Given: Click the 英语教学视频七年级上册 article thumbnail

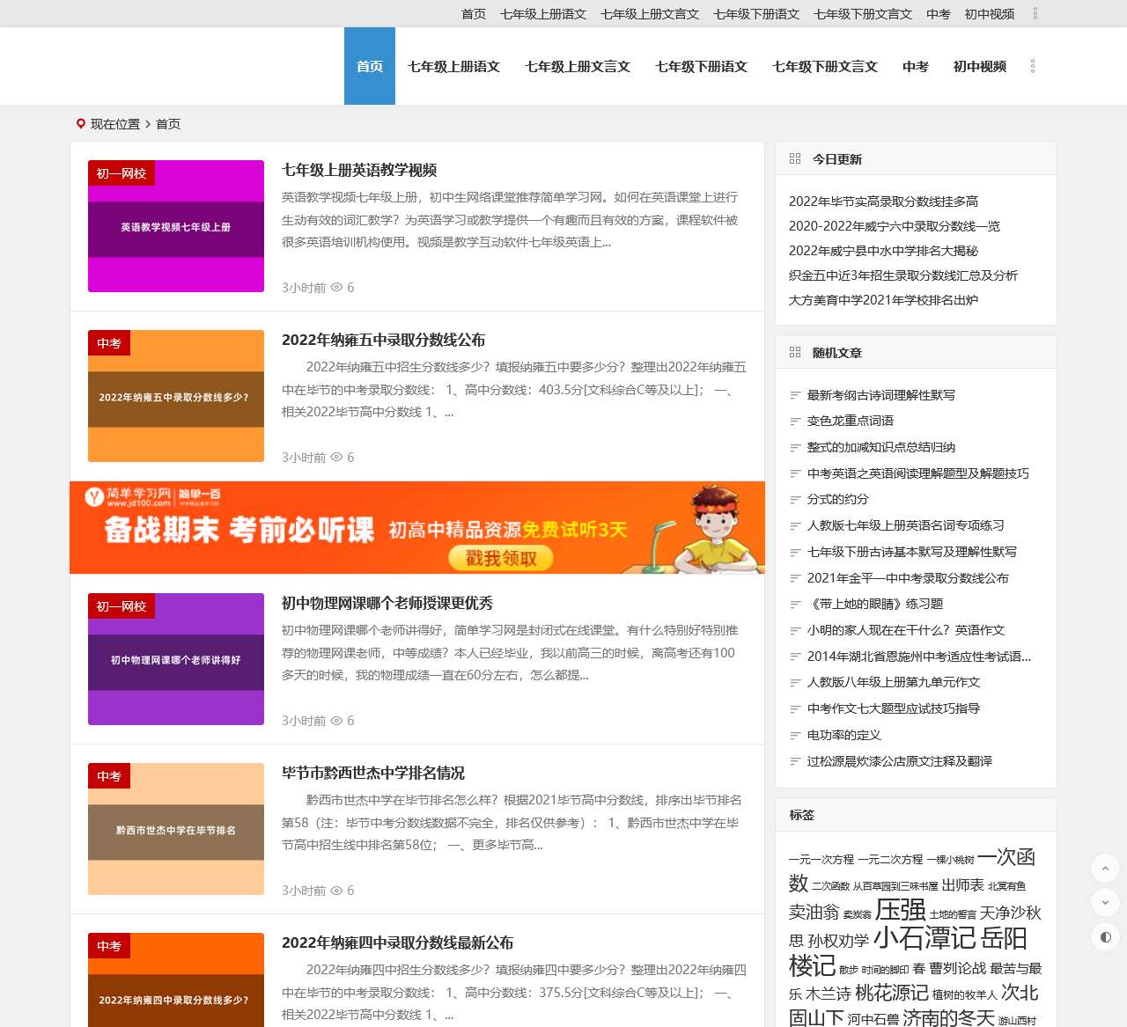Looking at the screenshot, I should click(175, 227).
